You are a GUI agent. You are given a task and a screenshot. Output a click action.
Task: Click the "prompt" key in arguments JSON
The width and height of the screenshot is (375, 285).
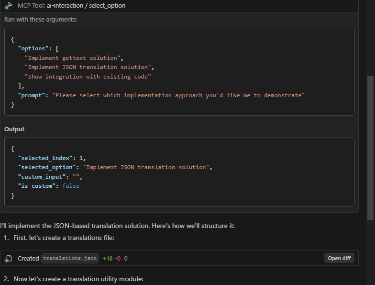pyautogui.click(x=32, y=95)
